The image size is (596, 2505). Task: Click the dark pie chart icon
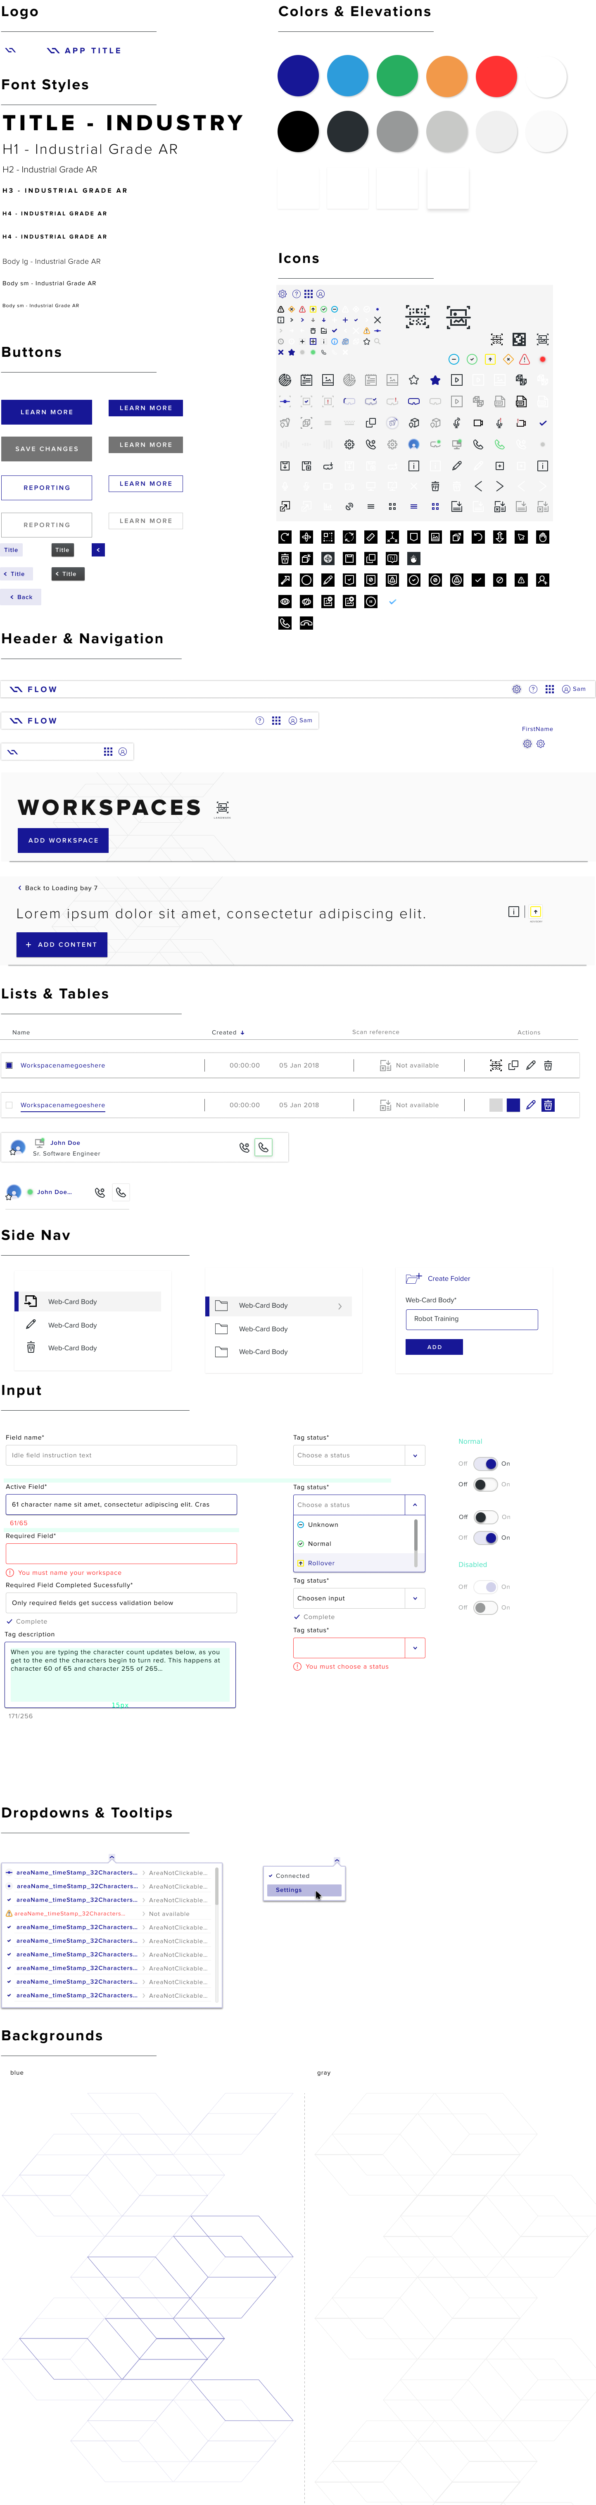[285, 380]
